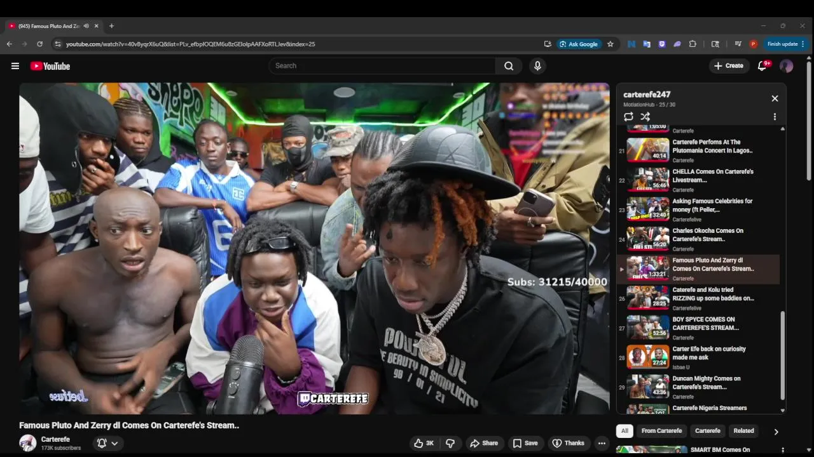Viewport: 814px width, 457px height.
Task: Open the YouTube hamburger guide menu
Action: [x=15, y=66]
